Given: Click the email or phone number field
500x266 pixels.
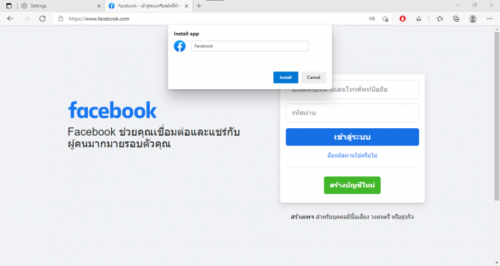Looking at the screenshot, I should pyautogui.click(x=352, y=90).
